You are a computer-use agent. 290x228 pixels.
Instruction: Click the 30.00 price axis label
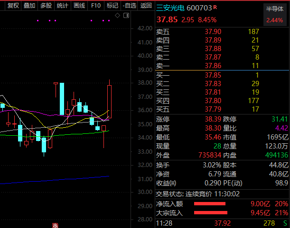(145, 192)
